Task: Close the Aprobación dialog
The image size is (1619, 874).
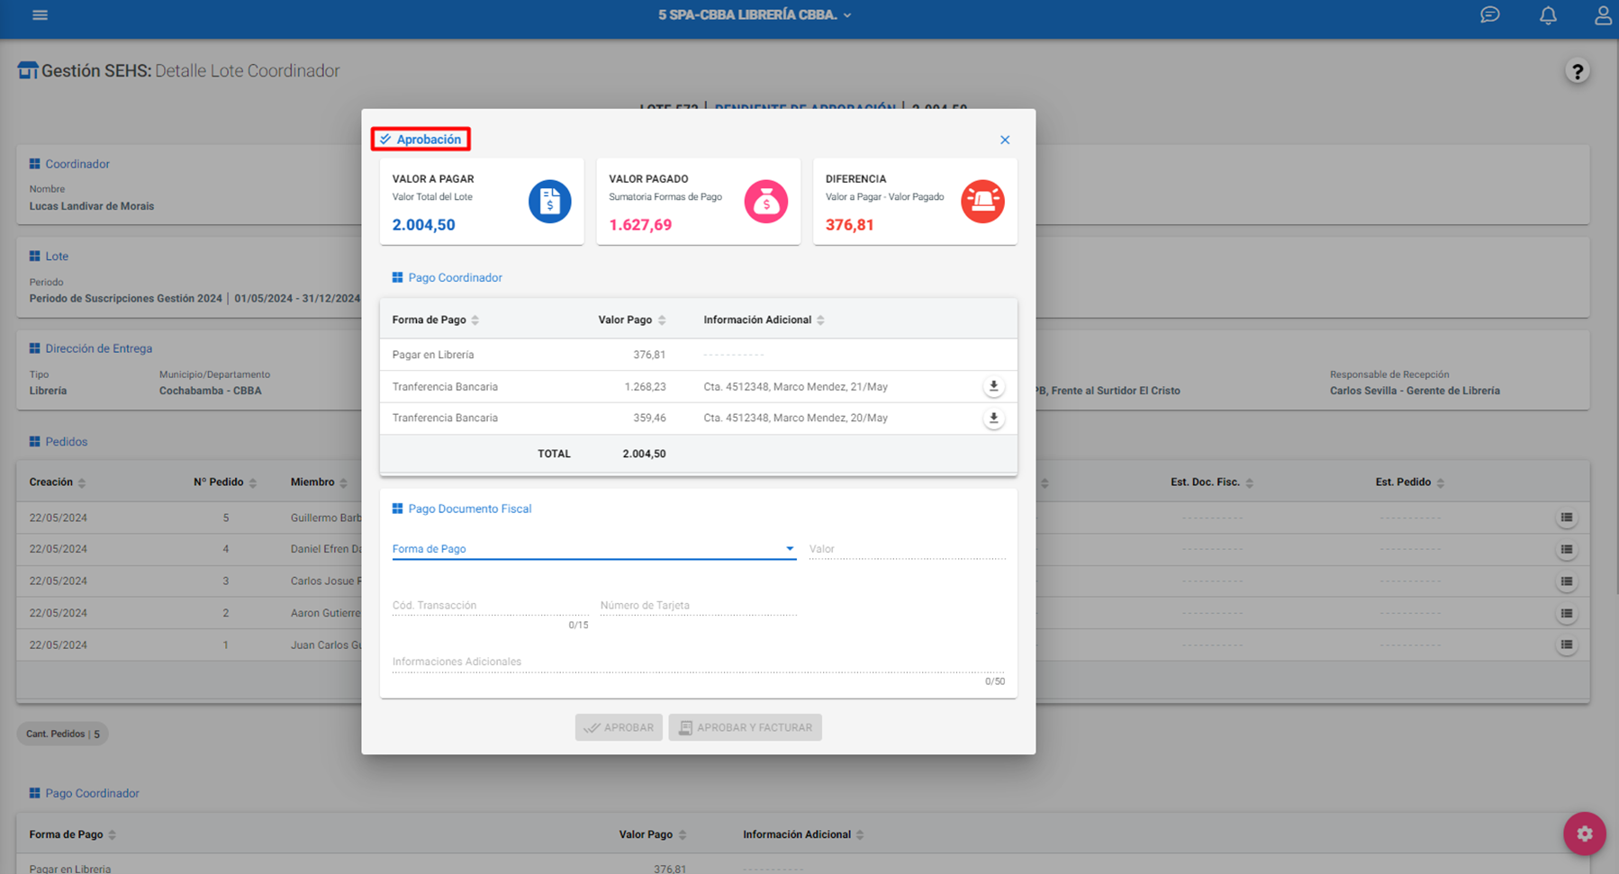Action: (x=1005, y=140)
